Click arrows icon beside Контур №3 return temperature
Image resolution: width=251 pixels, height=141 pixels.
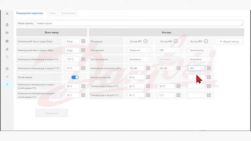(x=209, y=95)
